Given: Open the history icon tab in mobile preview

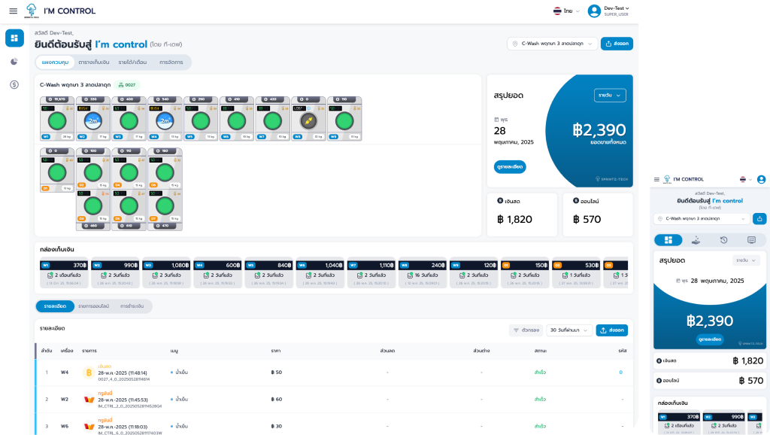Looking at the screenshot, I should pyautogui.click(x=723, y=240).
